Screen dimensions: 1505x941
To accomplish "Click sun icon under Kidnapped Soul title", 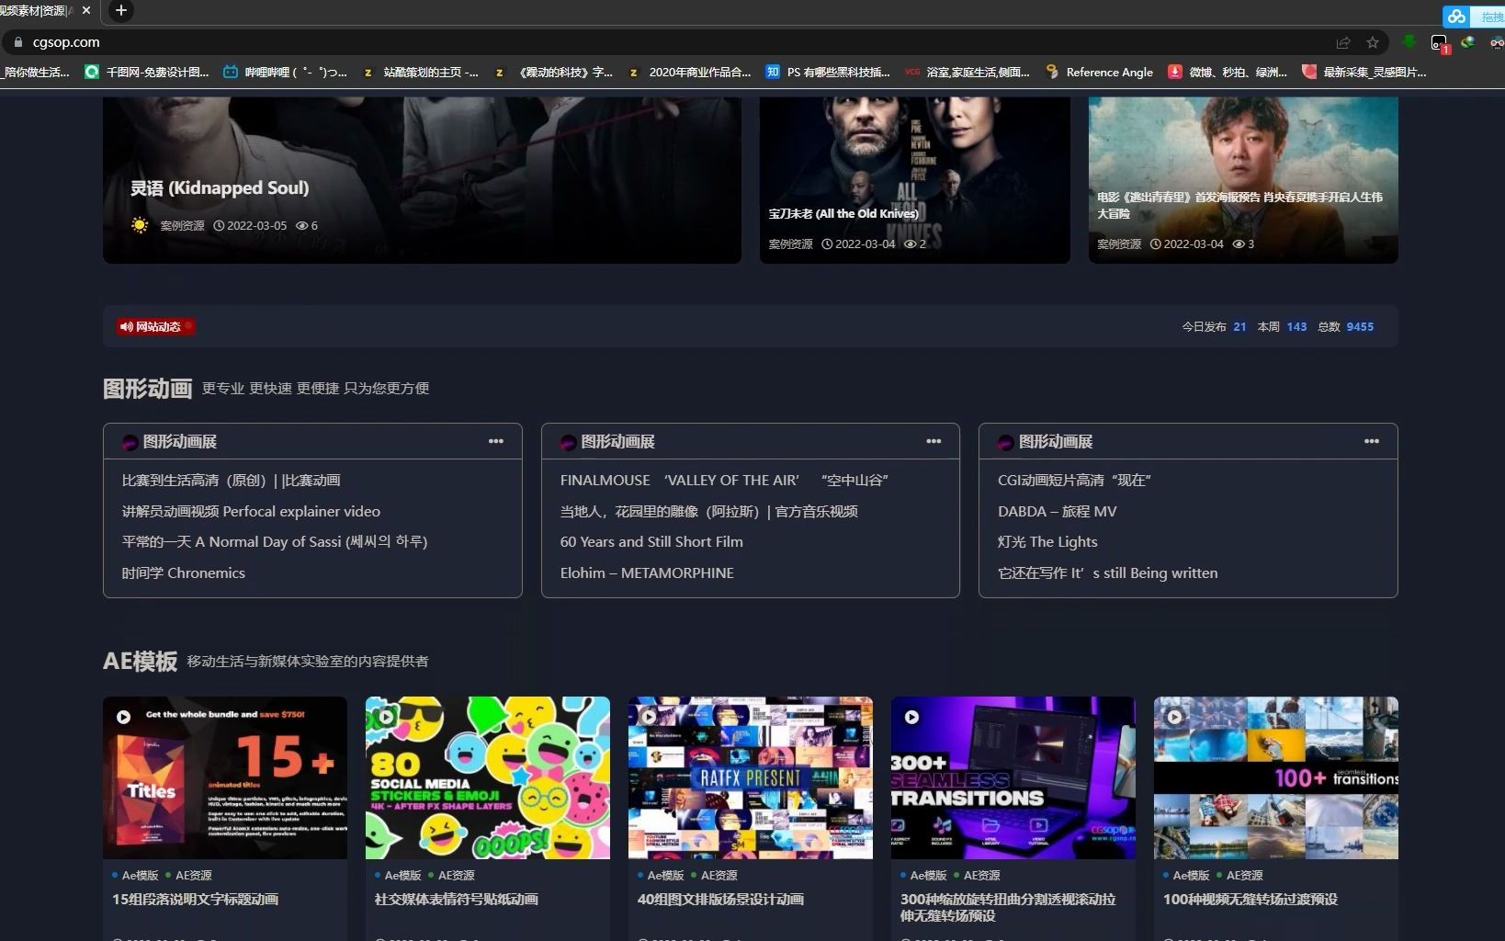I will click(140, 225).
